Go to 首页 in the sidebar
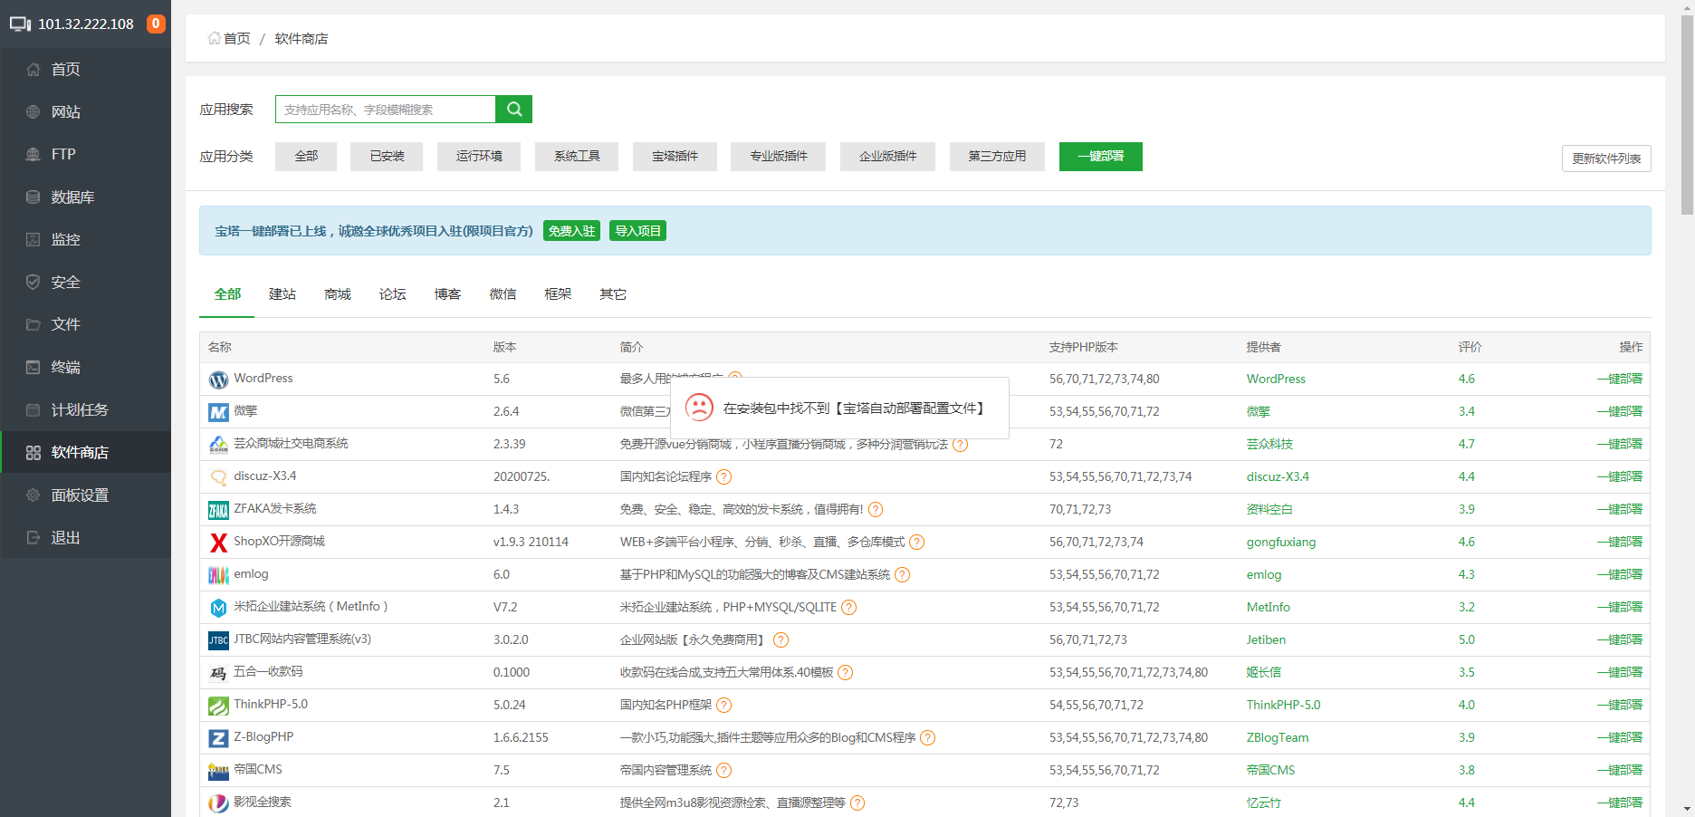The height and width of the screenshot is (817, 1695). tap(85, 69)
